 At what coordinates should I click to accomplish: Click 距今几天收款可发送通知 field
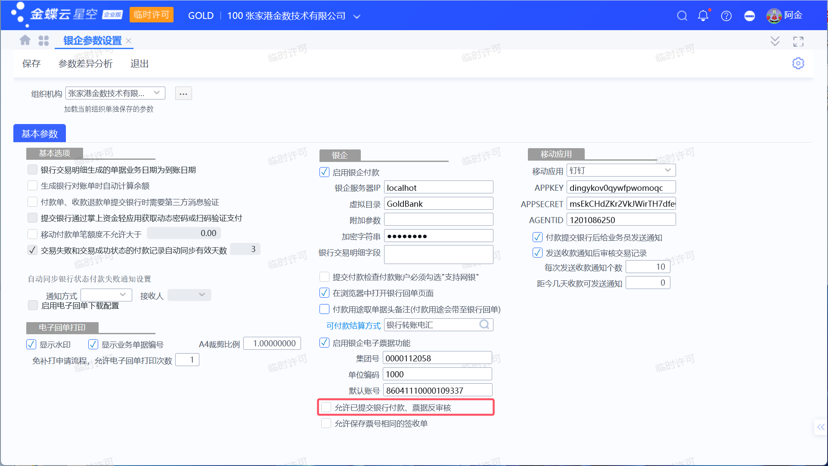(648, 283)
